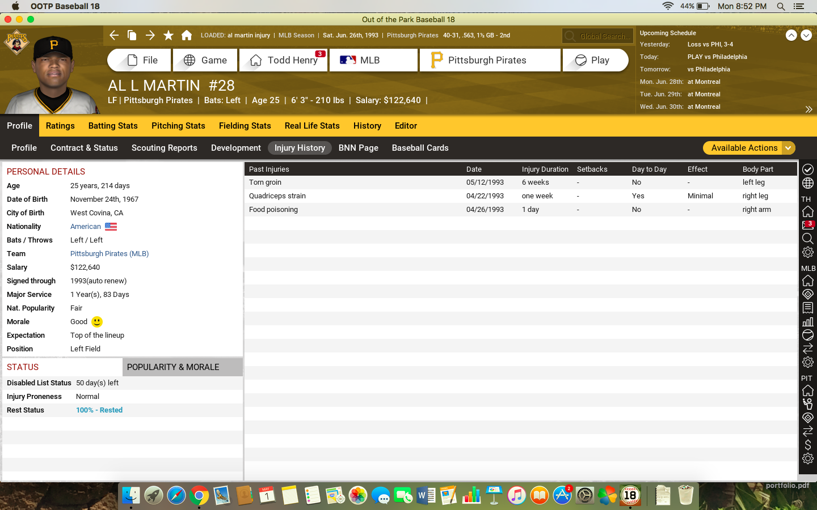Click the Global Search field
Screen dimensions: 817x510
598,36
